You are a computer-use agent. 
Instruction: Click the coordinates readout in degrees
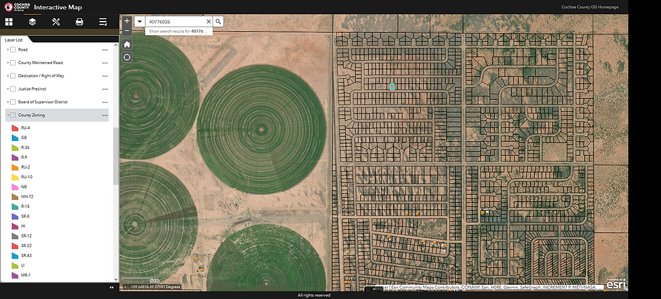[x=154, y=288]
